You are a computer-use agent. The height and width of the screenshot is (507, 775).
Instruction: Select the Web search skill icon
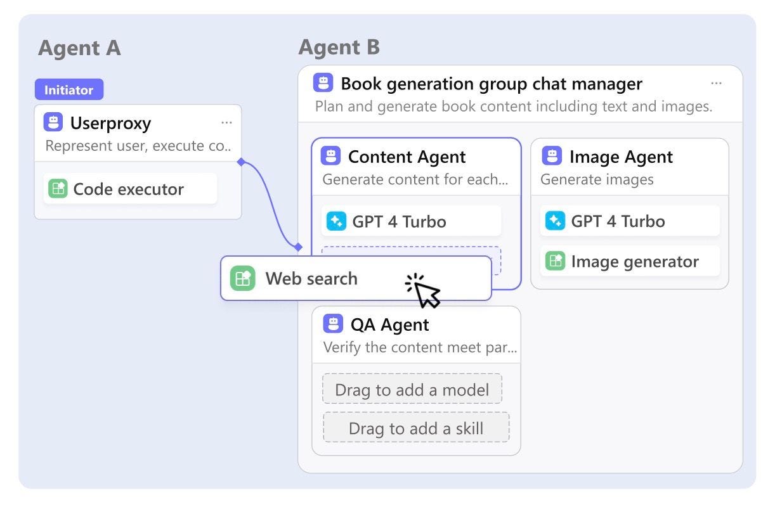(243, 278)
